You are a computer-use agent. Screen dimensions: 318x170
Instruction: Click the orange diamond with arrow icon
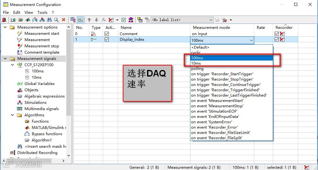pyautogui.click(x=28, y=20)
